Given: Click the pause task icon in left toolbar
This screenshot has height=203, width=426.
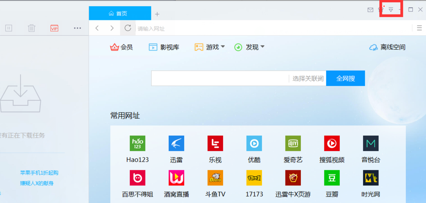Looking at the screenshot, I should [9, 28].
